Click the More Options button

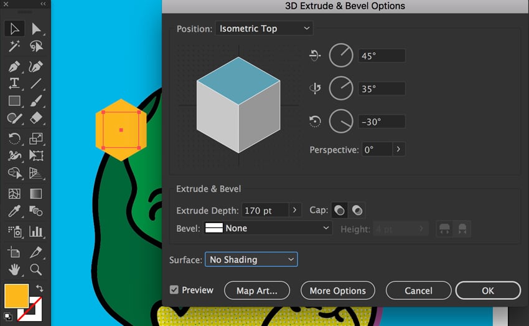338,290
